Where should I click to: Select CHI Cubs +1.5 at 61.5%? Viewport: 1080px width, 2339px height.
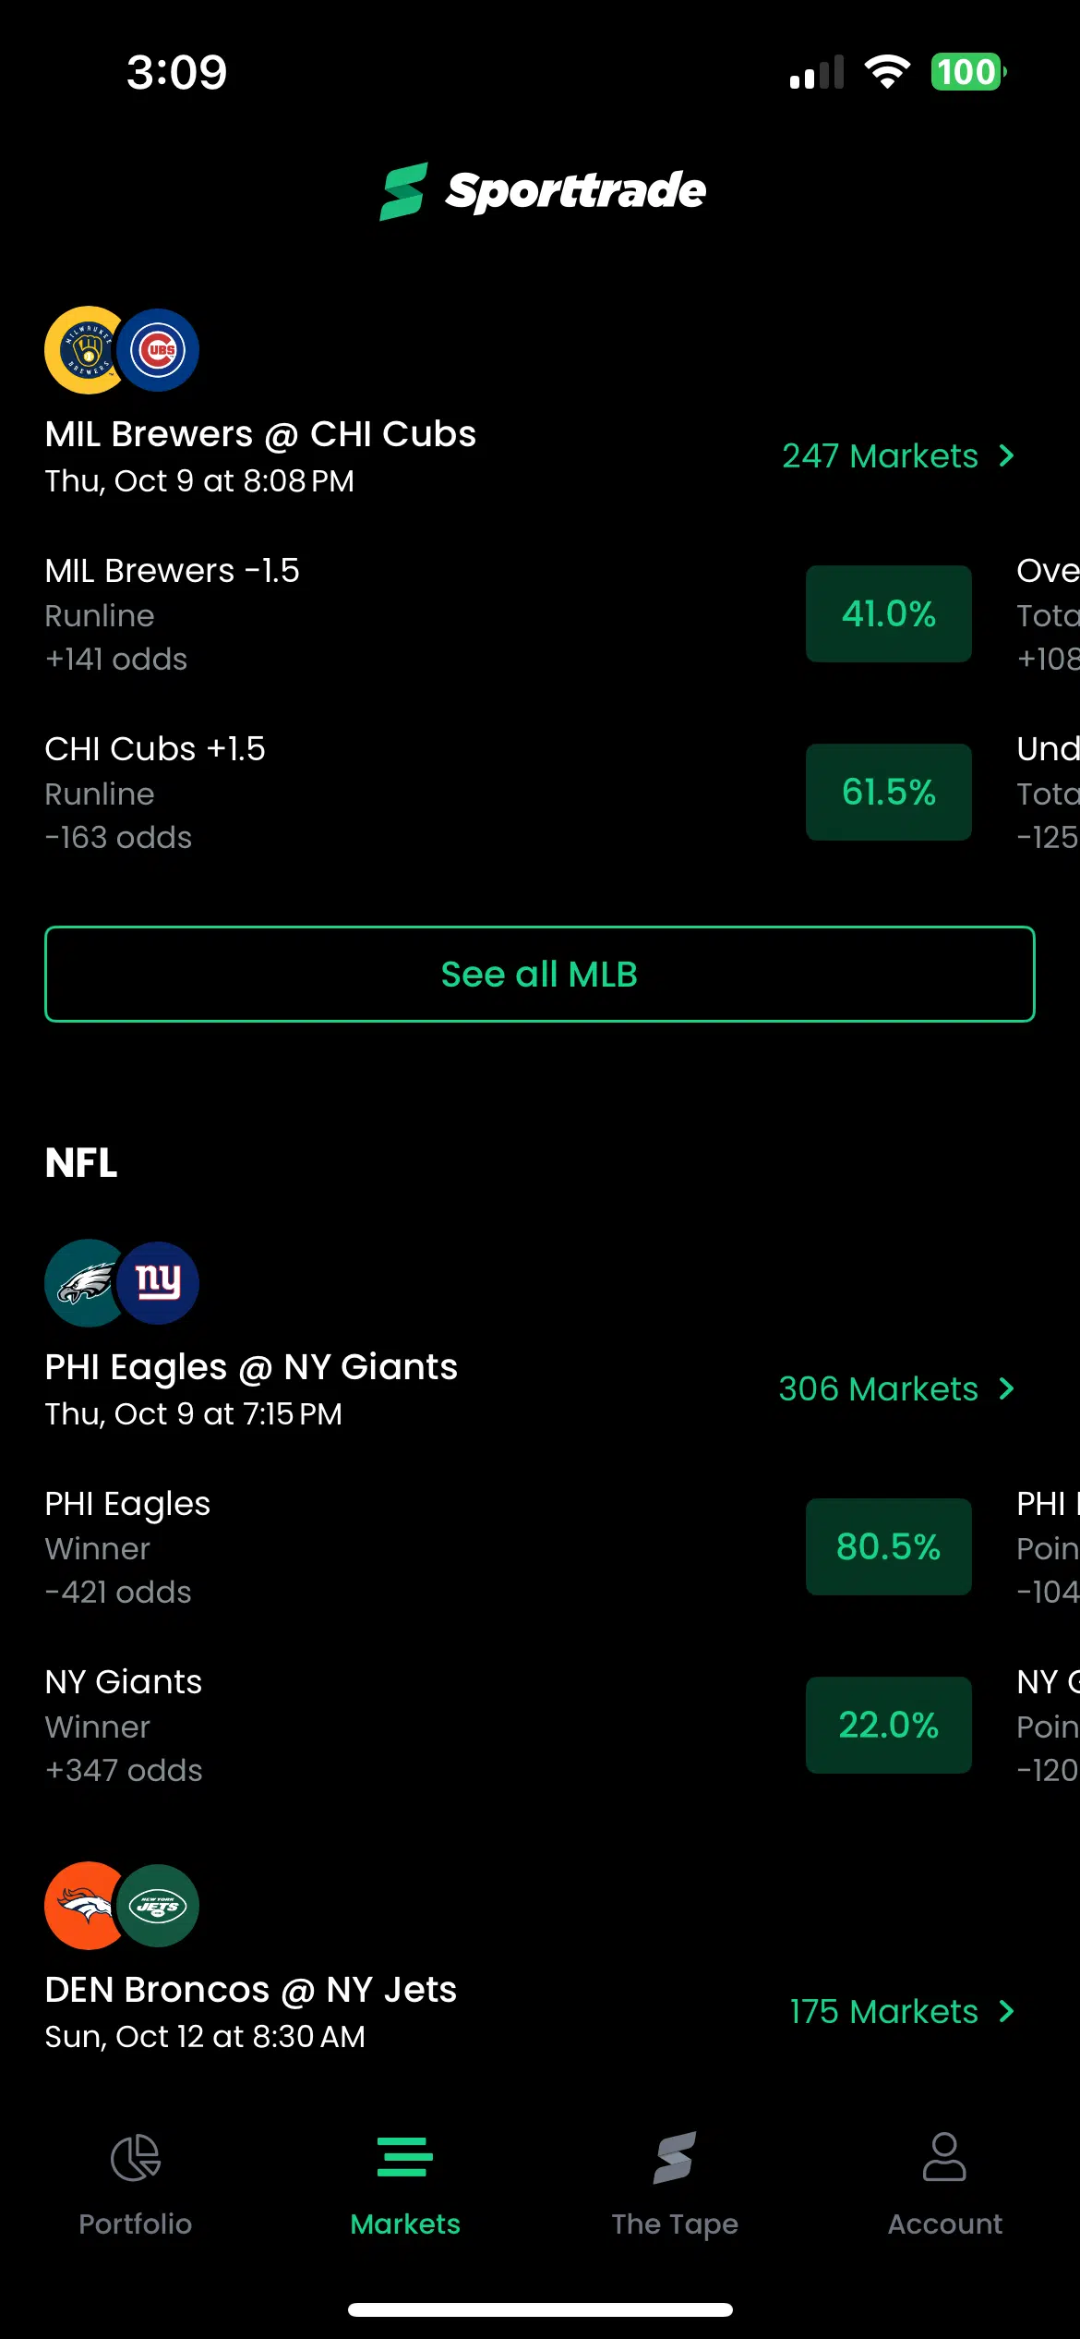click(888, 793)
